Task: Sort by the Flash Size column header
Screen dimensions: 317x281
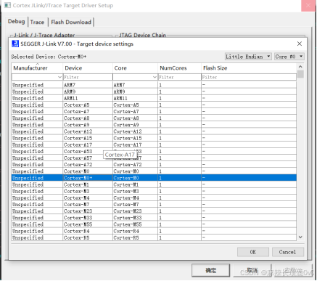Action: pos(249,68)
